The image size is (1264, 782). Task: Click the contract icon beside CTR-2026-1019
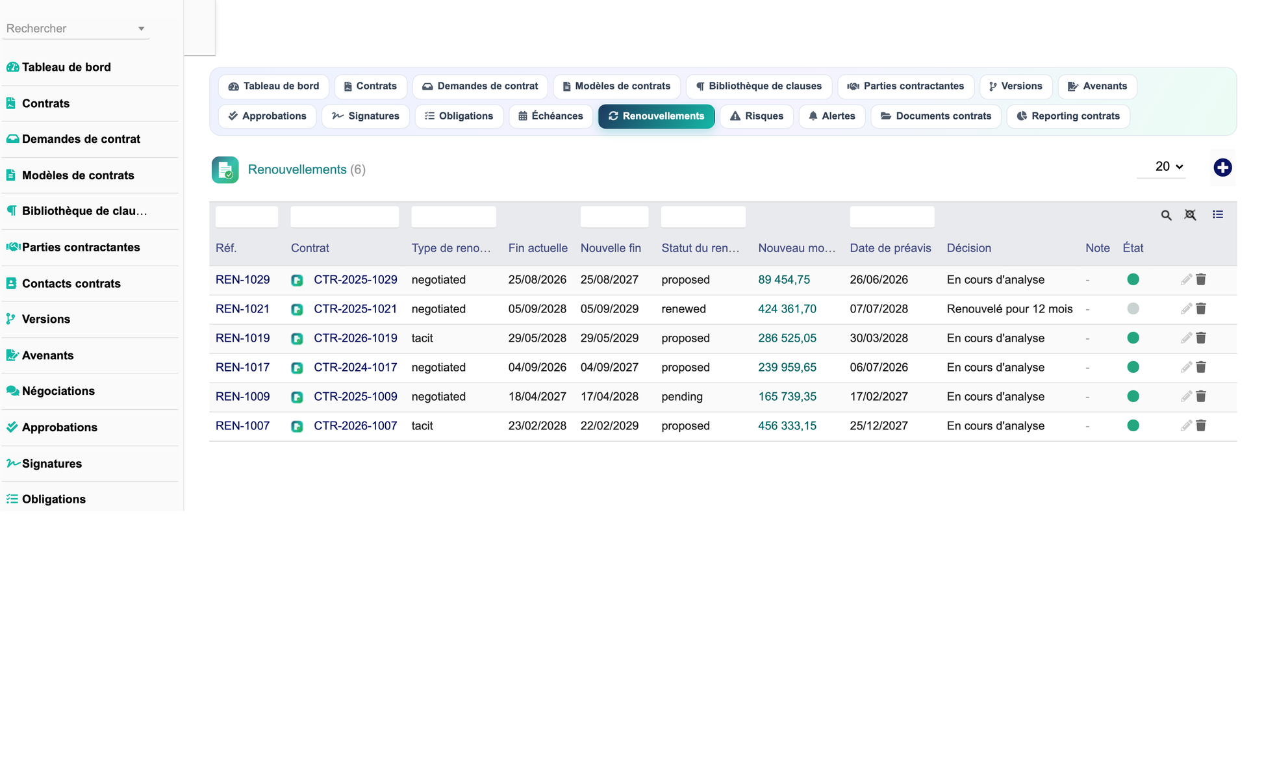tap(297, 339)
